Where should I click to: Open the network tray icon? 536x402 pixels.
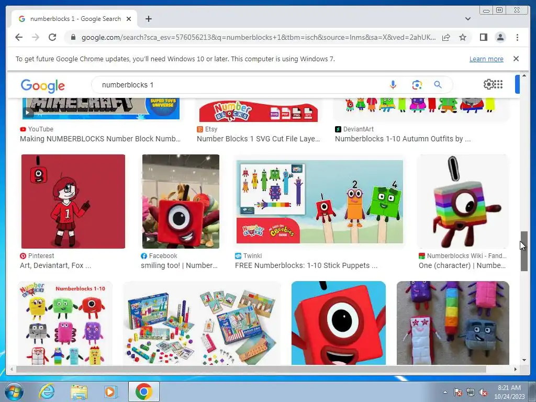471,392
